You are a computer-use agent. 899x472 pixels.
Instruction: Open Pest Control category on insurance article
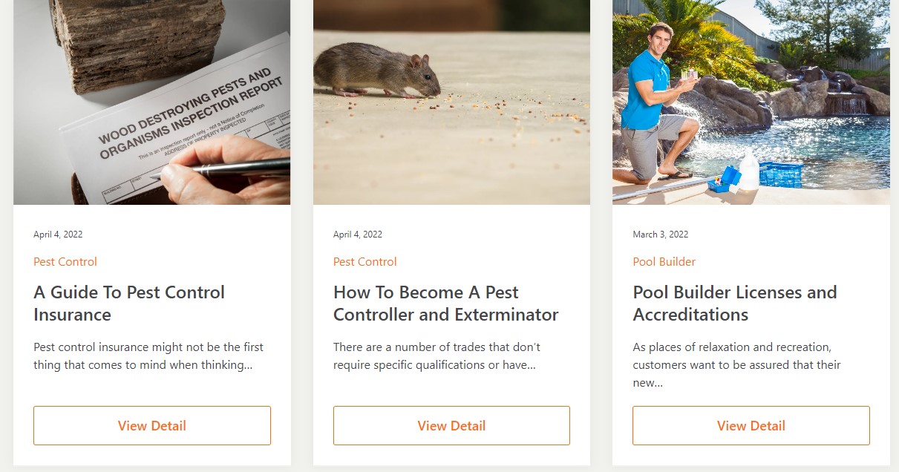65,261
